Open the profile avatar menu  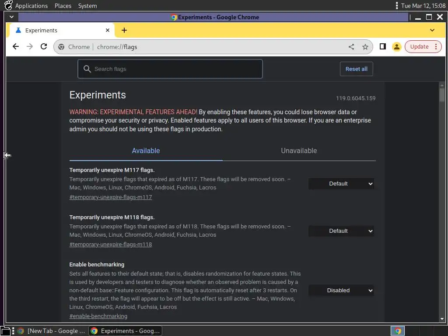pos(396,46)
